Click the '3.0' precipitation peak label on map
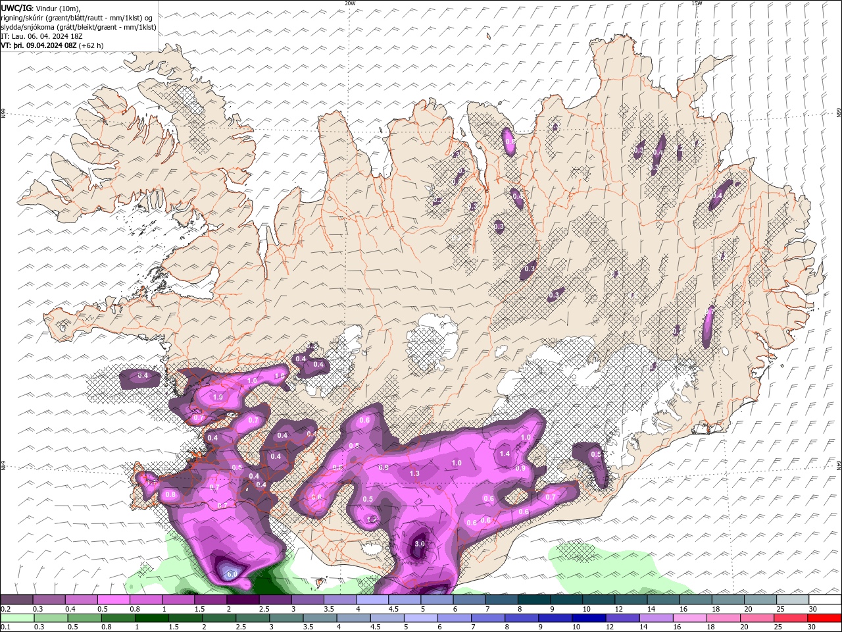842x632 pixels. click(x=420, y=544)
